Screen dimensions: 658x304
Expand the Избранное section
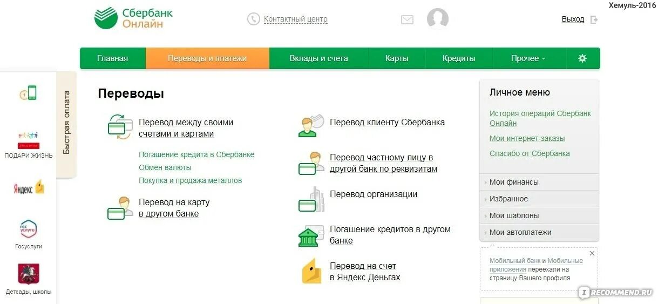coord(539,199)
